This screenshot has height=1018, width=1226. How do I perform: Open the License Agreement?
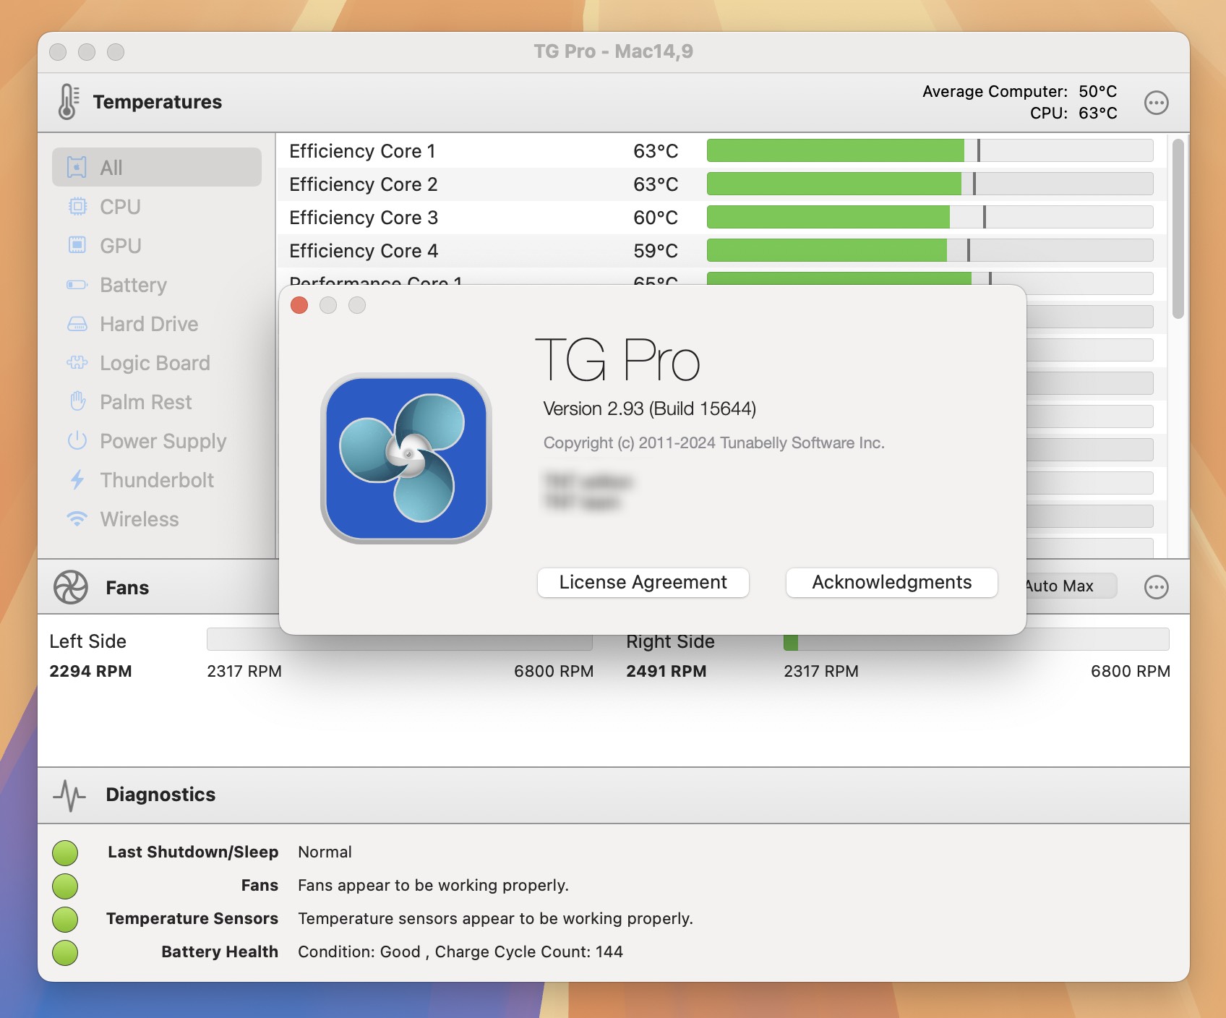pyautogui.click(x=643, y=582)
